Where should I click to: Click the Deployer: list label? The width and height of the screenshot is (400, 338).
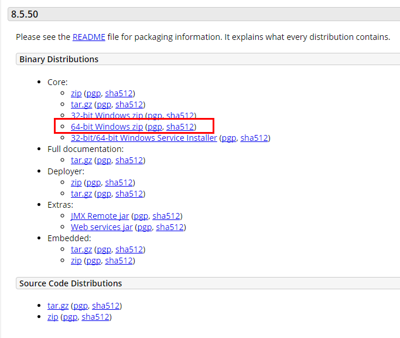pos(66,171)
